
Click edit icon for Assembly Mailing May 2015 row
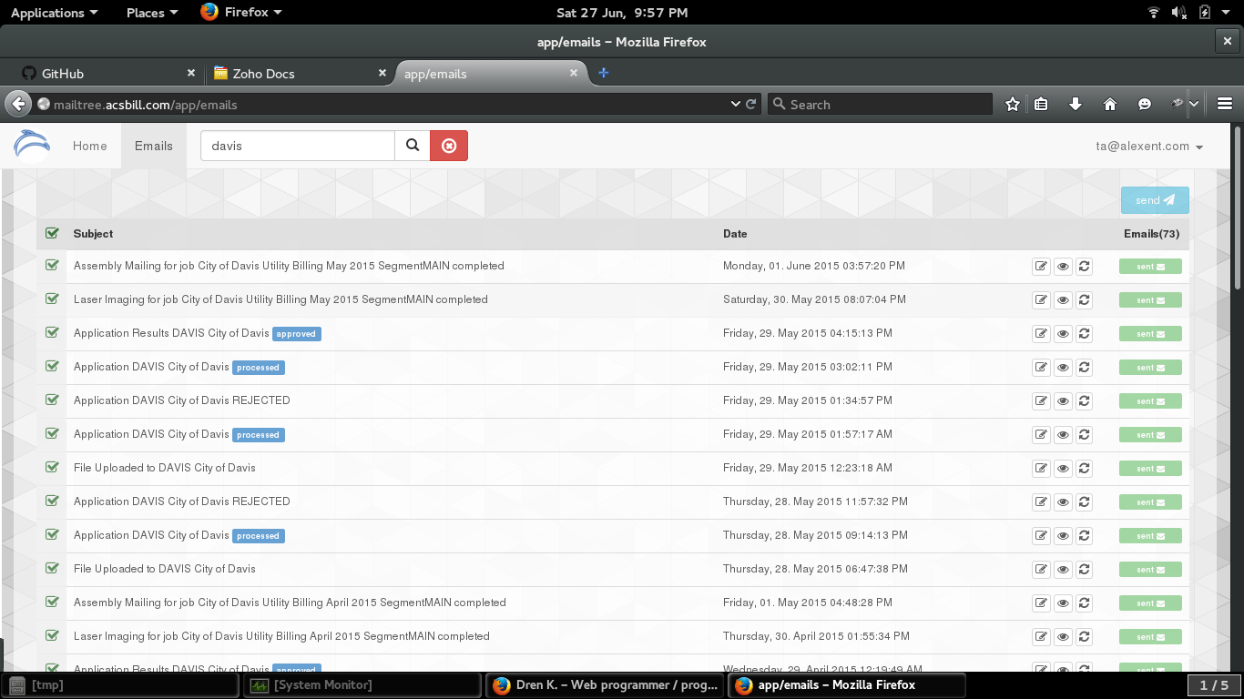click(1041, 267)
